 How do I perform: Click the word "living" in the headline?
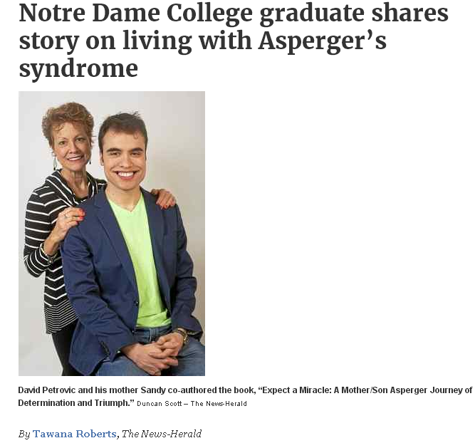(157, 41)
